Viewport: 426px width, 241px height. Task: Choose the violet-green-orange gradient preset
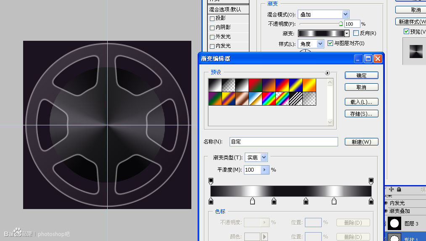coord(215,98)
